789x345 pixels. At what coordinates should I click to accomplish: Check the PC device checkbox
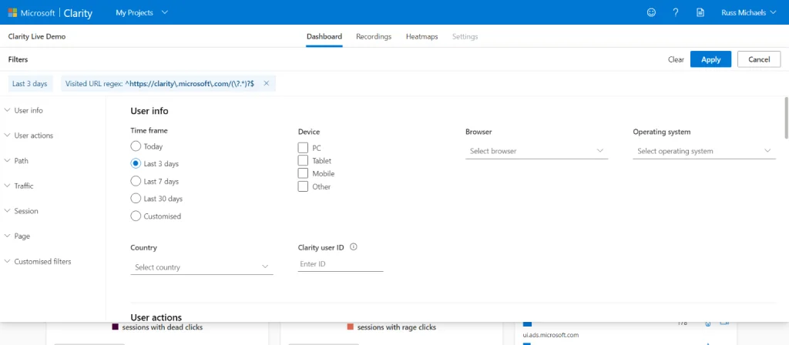303,148
